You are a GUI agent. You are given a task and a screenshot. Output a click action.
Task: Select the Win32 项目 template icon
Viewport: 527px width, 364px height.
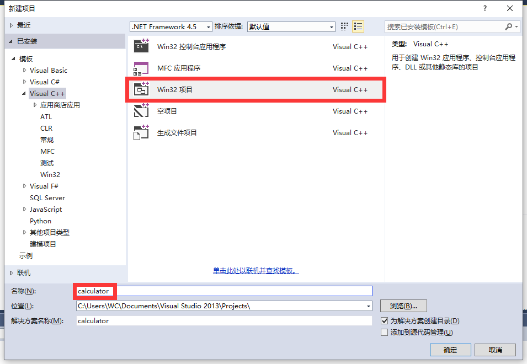coord(142,89)
